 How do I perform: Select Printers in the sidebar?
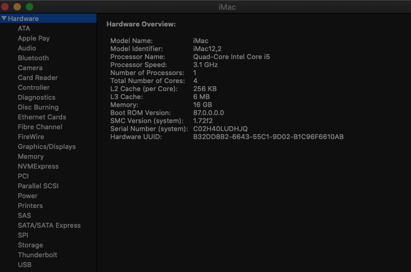30,206
